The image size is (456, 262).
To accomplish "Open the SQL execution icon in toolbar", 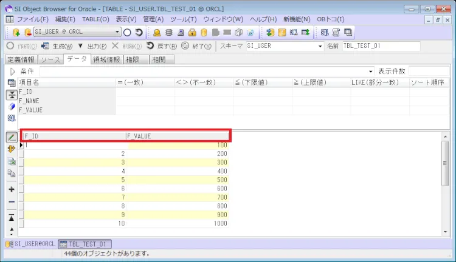I will (325, 32).
